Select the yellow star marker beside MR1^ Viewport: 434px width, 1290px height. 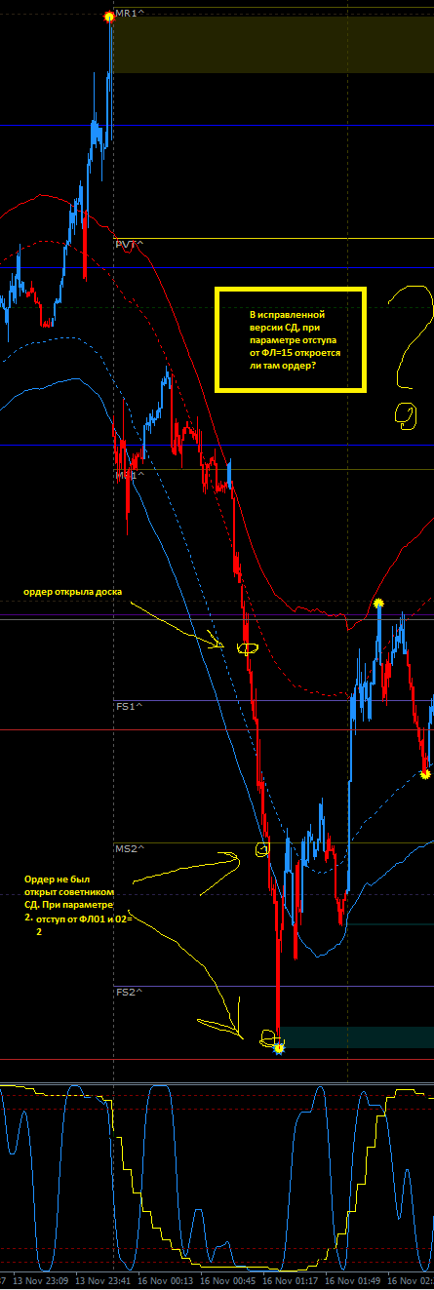pos(108,16)
